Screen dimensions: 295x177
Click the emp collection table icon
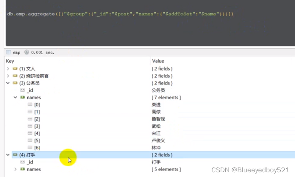point(9,52)
